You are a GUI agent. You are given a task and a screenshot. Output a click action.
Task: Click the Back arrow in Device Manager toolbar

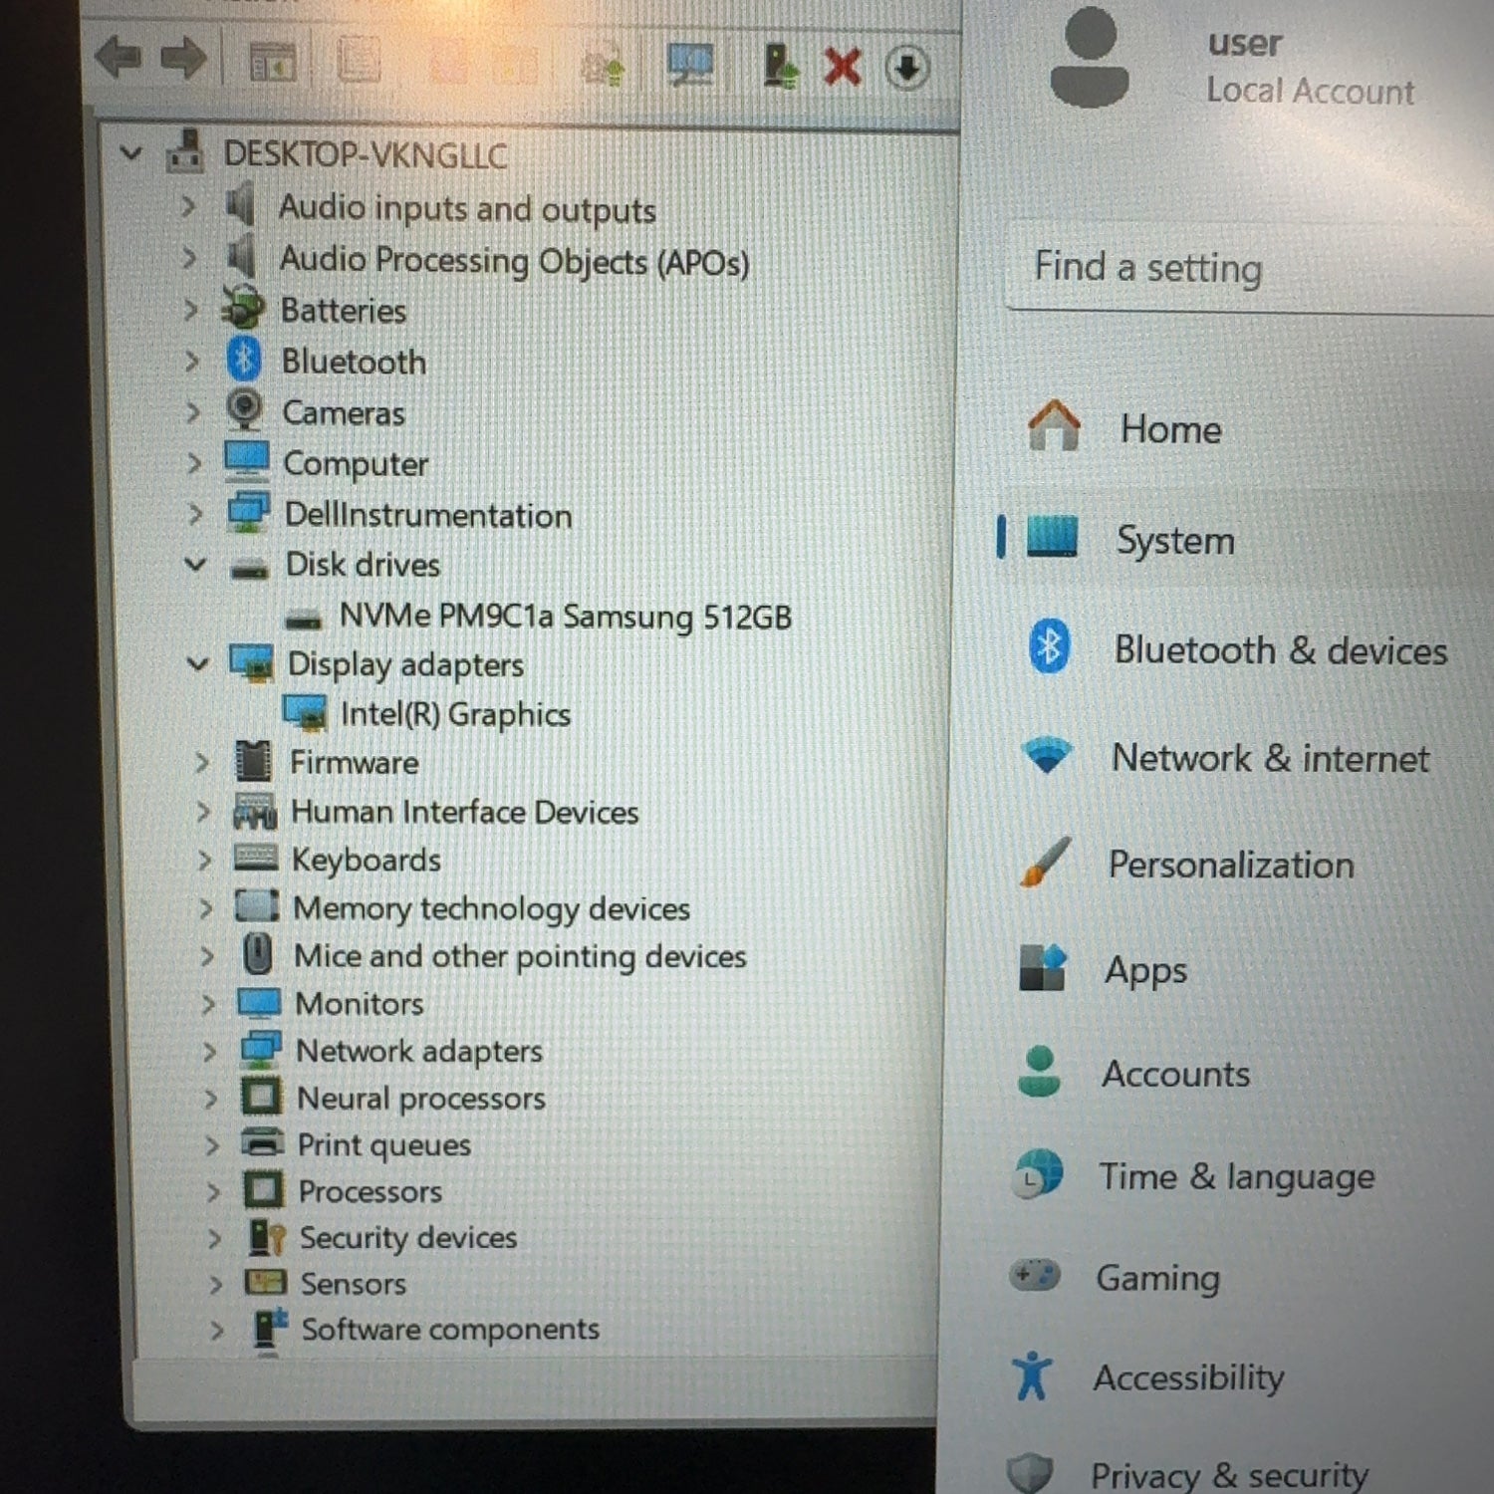(x=119, y=59)
